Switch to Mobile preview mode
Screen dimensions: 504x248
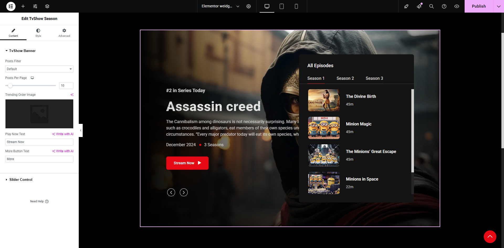[x=296, y=6]
